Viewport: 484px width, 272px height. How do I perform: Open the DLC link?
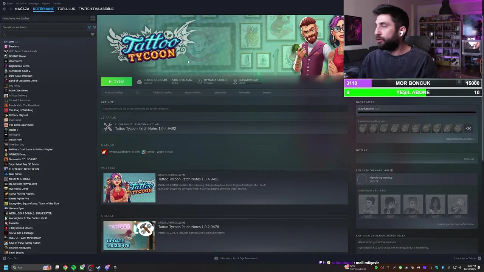[138, 93]
